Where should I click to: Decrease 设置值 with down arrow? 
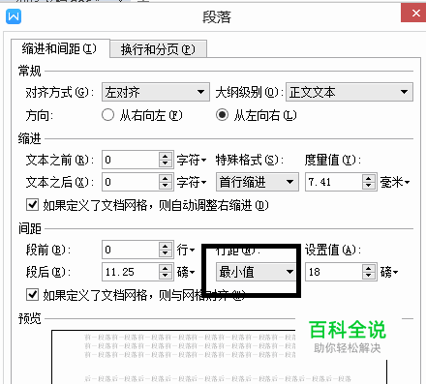369,276
